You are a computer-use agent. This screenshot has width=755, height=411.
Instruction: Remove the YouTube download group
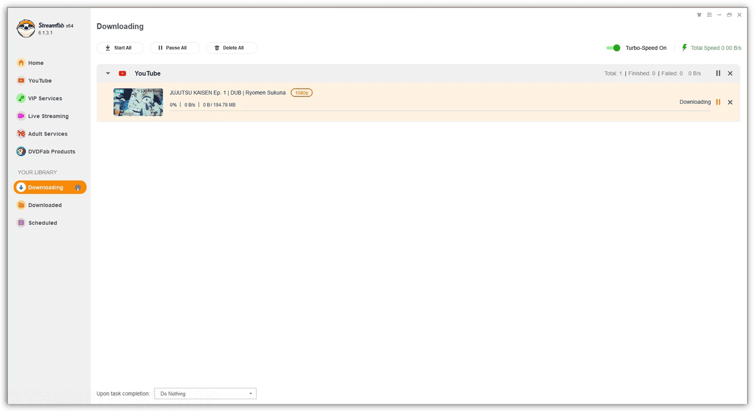click(x=730, y=73)
